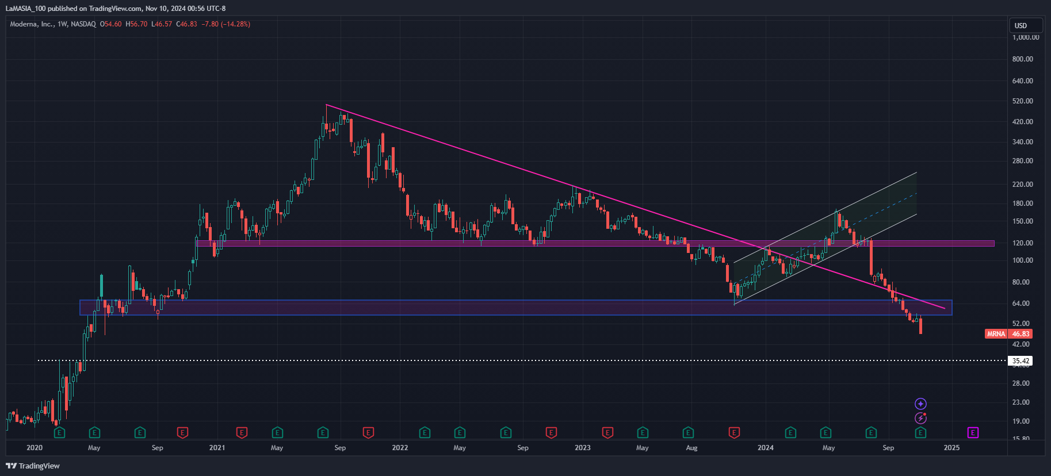Click the 2023 label on time axis

tap(583, 448)
